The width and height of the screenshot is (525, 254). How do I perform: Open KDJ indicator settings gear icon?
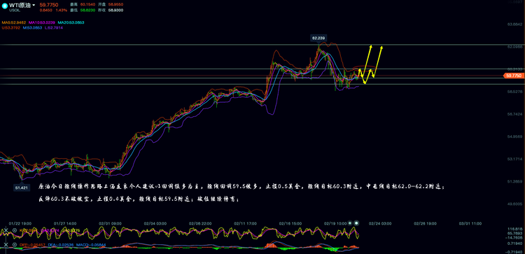[15, 230]
